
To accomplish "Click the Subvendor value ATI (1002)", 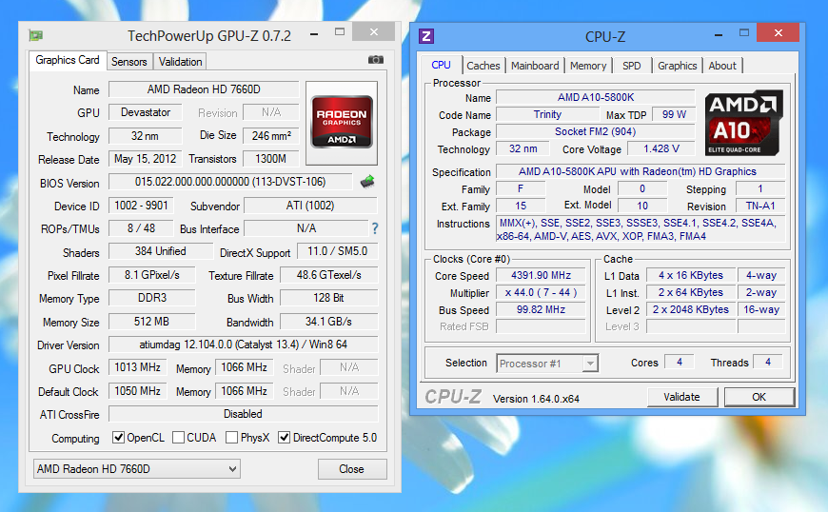I will click(311, 206).
